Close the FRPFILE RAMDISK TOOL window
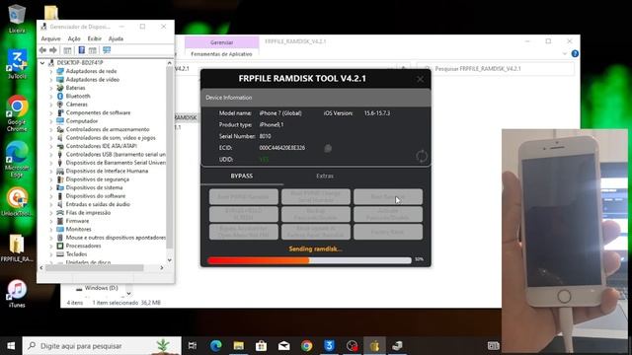This screenshot has height=355, width=632. [x=420, y=79]
